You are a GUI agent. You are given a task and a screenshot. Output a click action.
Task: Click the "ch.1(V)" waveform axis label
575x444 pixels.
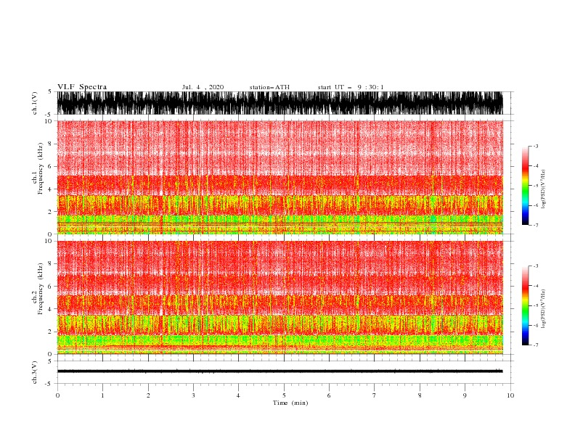[x=35, y=103]
